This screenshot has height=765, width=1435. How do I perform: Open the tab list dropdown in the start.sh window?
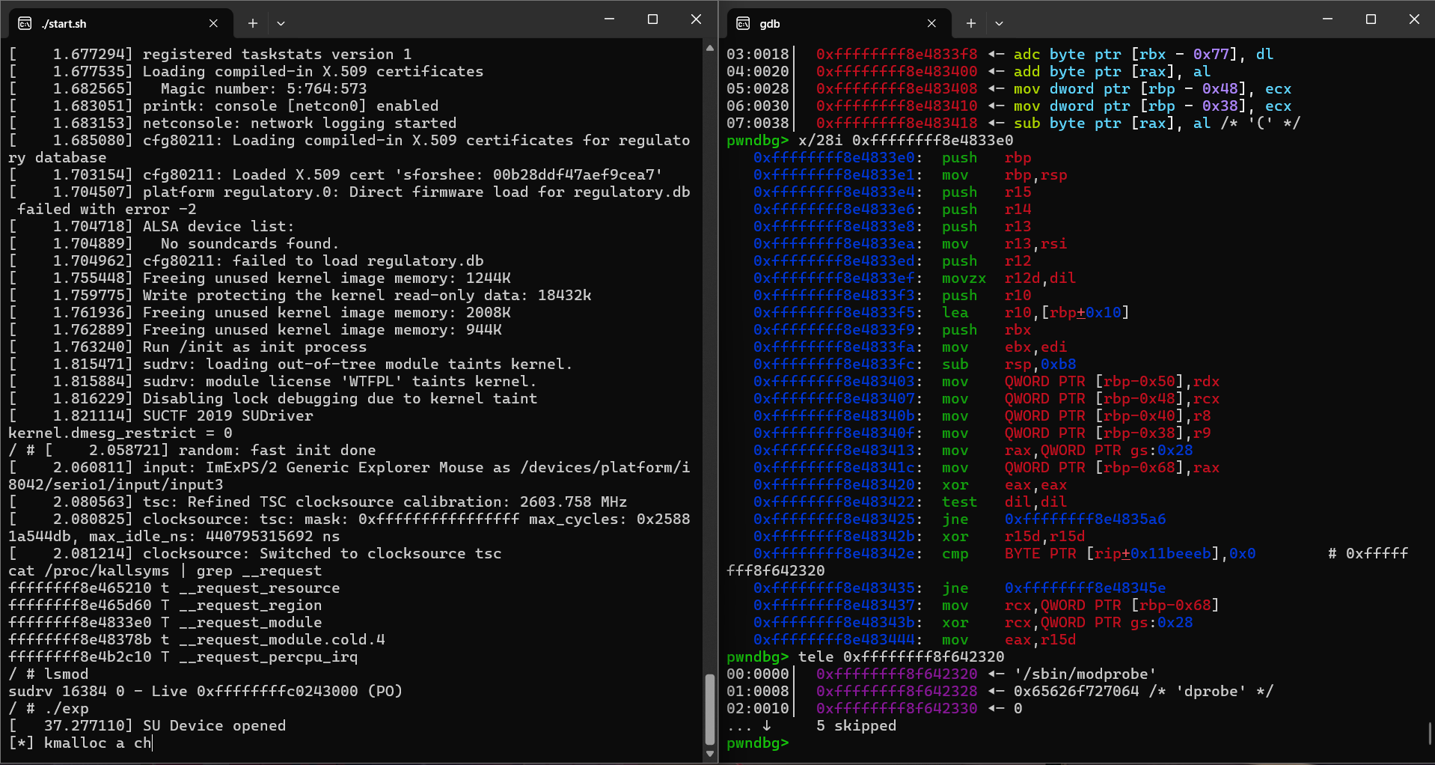281,23
